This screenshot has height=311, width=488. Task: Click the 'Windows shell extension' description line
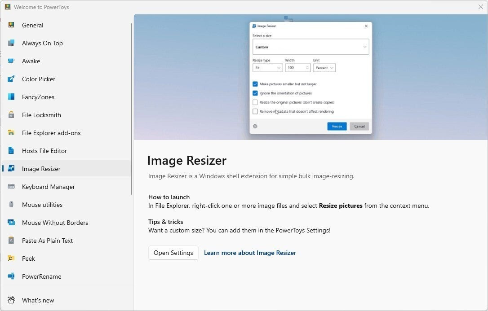pyautogui.click(x=251, y=176)
